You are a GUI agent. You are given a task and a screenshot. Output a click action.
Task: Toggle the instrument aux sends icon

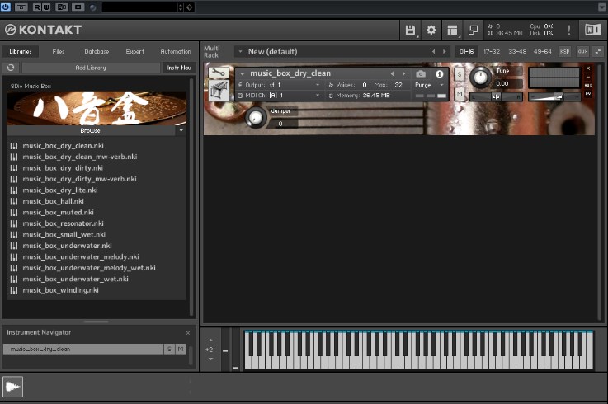coord(588,85)
